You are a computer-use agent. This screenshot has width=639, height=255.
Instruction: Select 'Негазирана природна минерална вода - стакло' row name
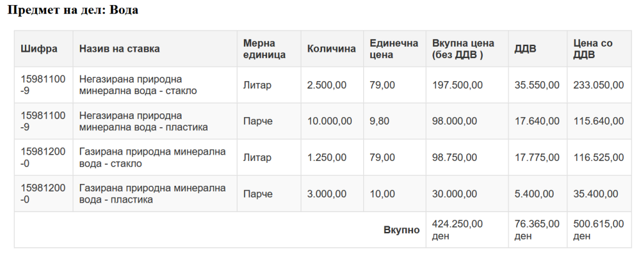click(138, 85)
